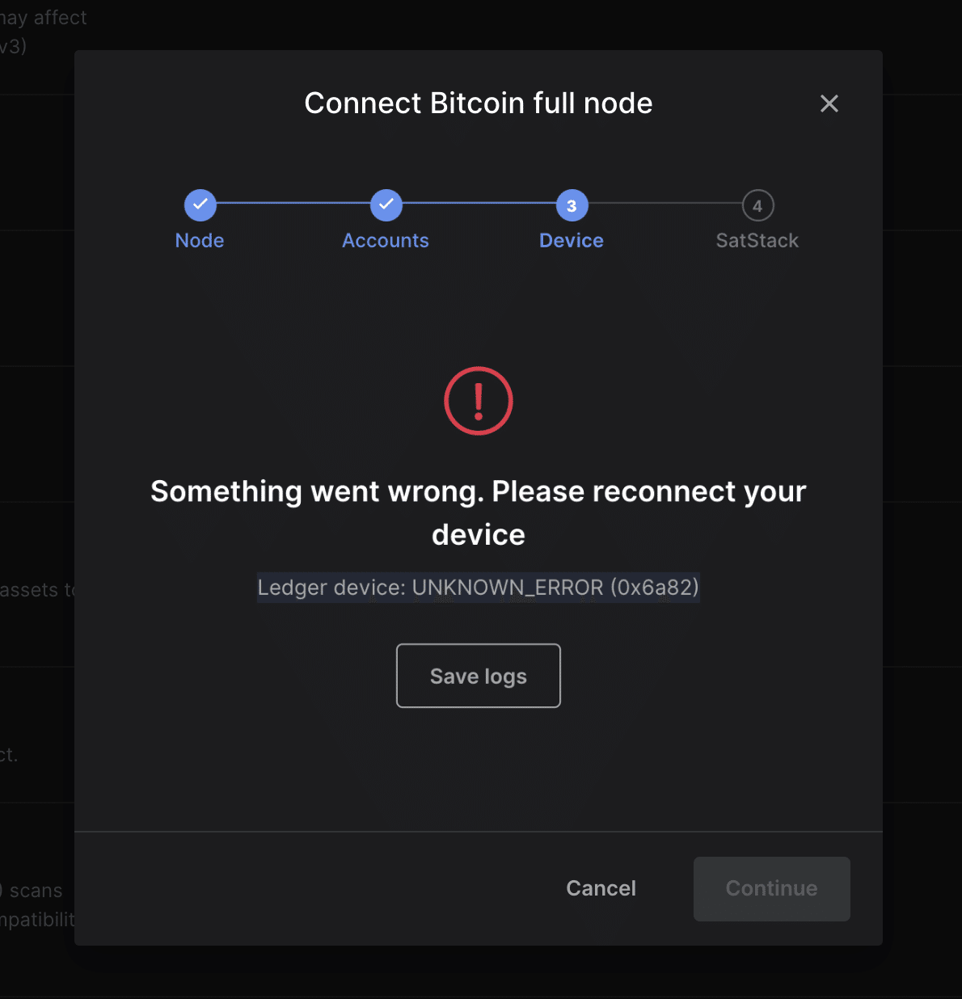Select the step 4 SatStack circle
Screen dimensions: 962x999
point(757,205)
